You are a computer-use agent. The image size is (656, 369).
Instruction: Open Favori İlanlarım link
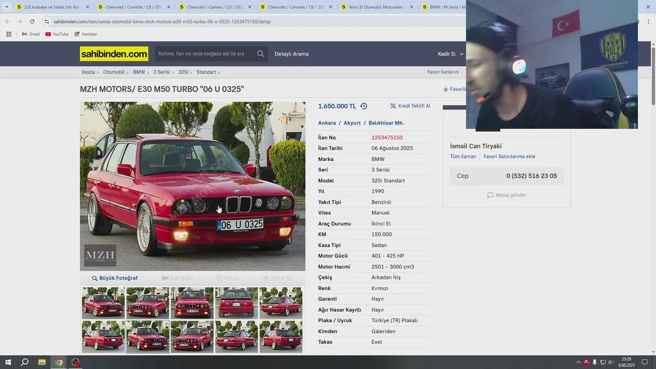click(443, 72)
